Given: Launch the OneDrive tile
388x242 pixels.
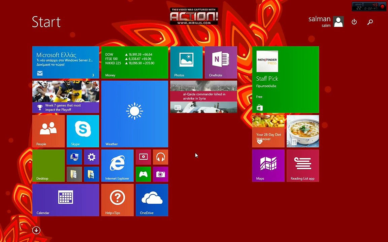Looking at the screenshot, I should [x=152, y=200].
